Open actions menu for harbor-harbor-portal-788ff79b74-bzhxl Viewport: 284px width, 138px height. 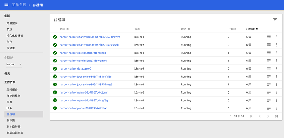tap(277, 108)
